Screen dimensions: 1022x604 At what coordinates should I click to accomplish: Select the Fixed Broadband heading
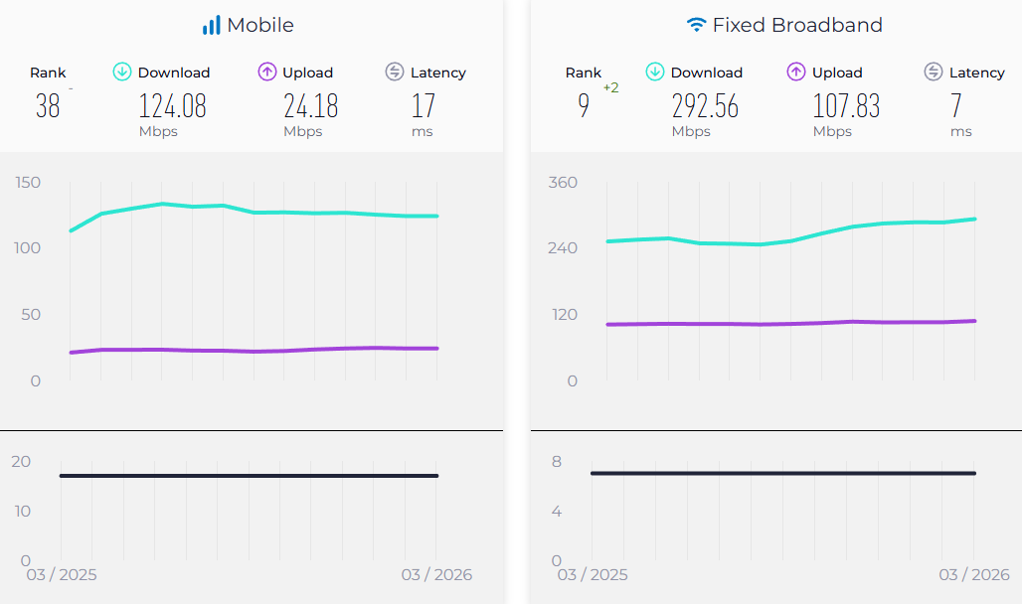tap(797, 25)
